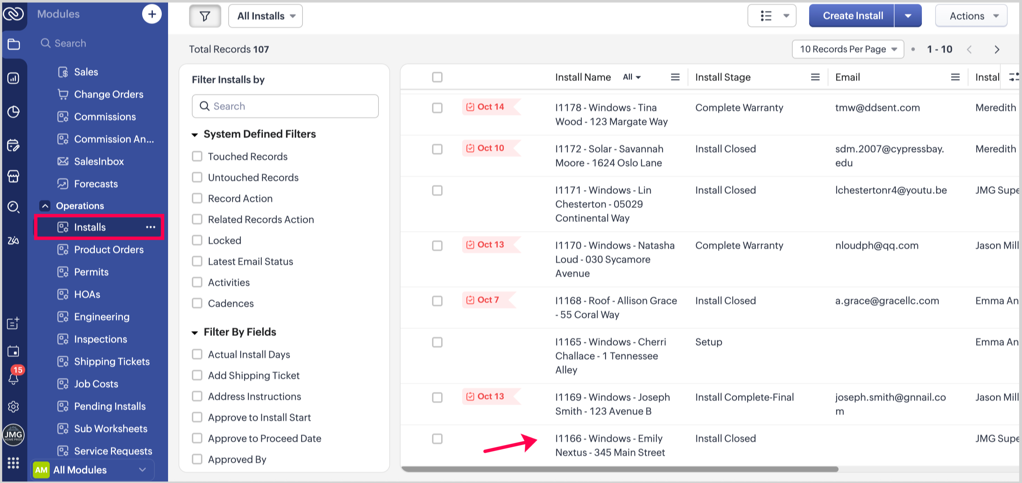Click the plus icon beside Modules

click(152, 15)
